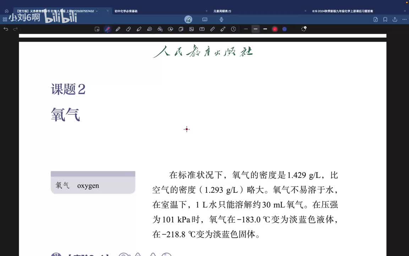Insert an image with the picture tool

click(x=191, y=29)
